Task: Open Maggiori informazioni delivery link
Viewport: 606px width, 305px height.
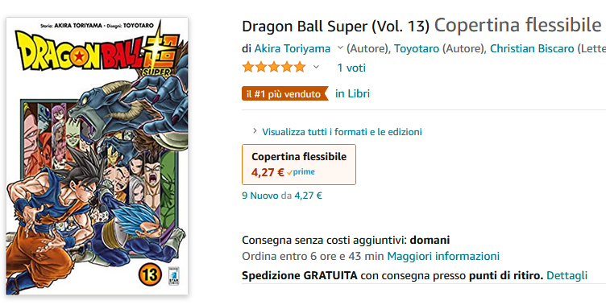Action: tap(443, 256)
